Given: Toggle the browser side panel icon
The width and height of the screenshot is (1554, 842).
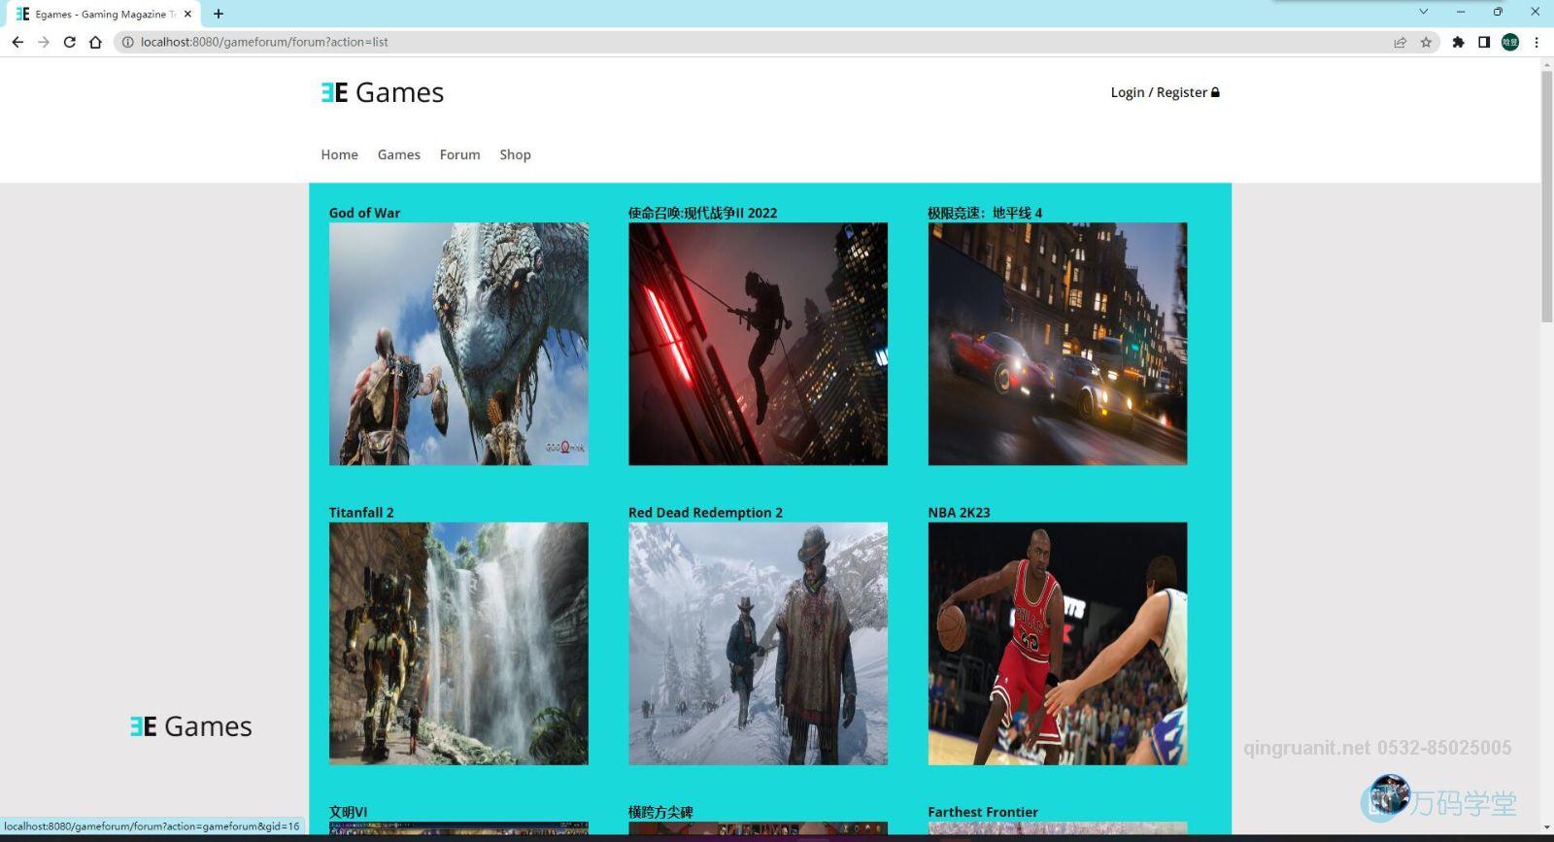Looking at the screenshot, I should click(1484, 42).
